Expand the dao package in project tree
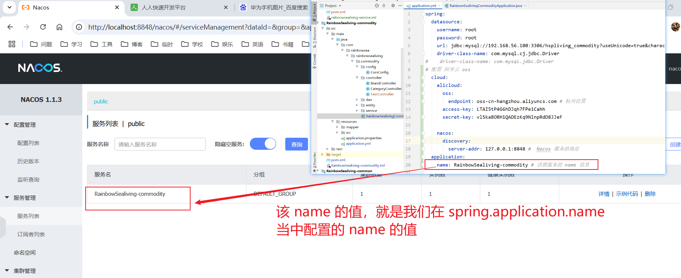The image size is (681, 278). 357,99
